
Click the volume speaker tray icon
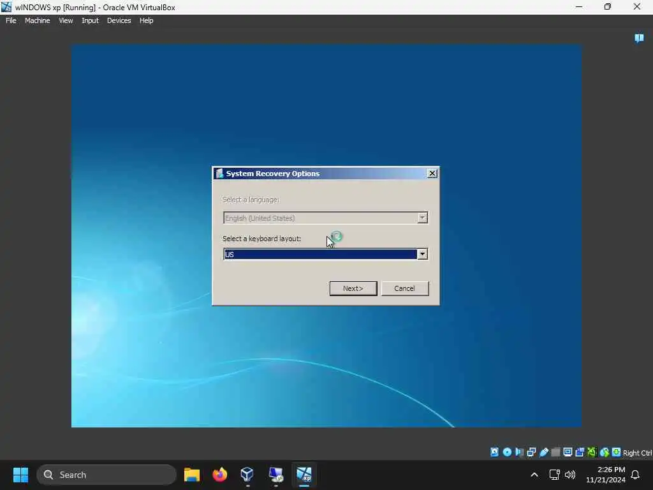[569, 475]
